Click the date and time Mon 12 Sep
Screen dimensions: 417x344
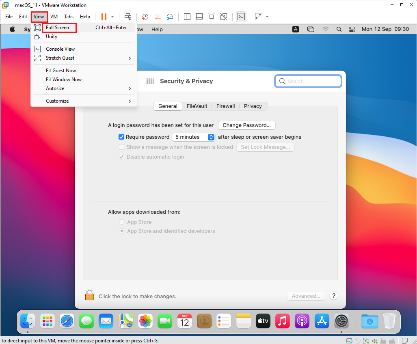coord(385,29)
